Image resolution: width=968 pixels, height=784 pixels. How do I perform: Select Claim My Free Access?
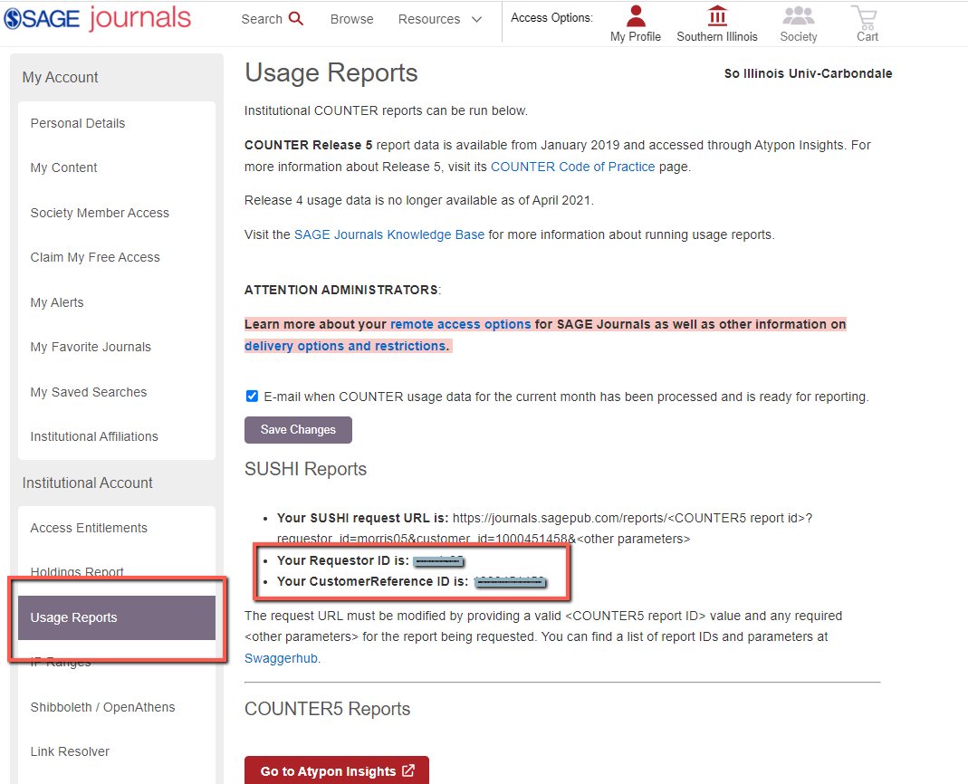coord(95,257)
